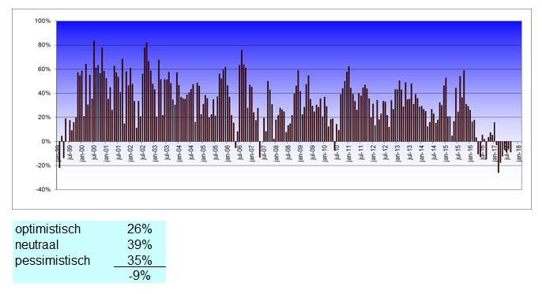Select the neutraal row label
542x294 pixels.
coord(36,244)
